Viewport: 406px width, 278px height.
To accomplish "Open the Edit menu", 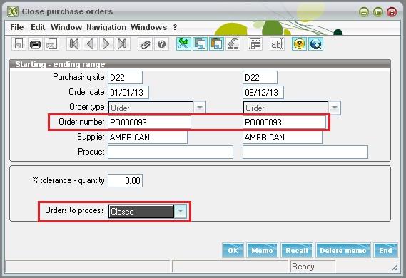I will [38, 27].
